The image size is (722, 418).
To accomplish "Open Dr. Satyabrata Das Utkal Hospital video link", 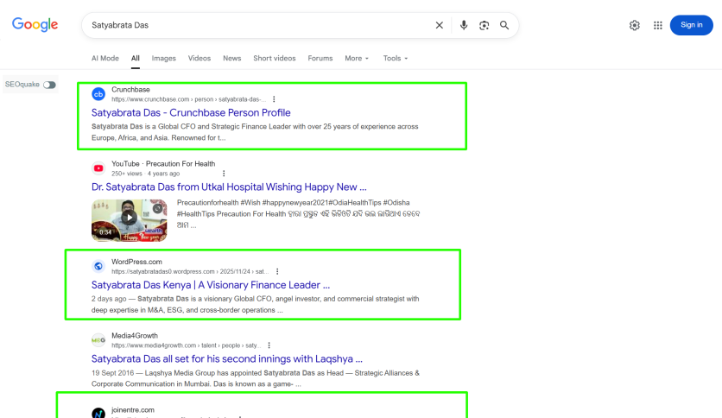I will click(229, 187).
